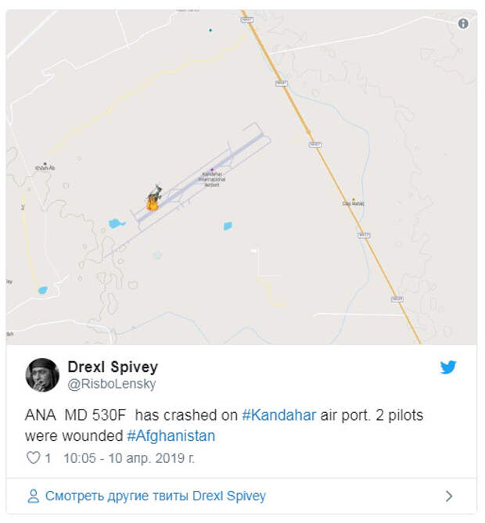Click the blue pond south of the runway

point(228,226)
